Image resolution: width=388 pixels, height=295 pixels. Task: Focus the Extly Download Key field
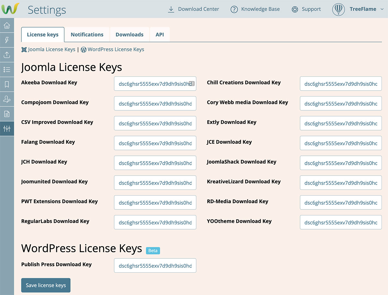coord(341,123)
